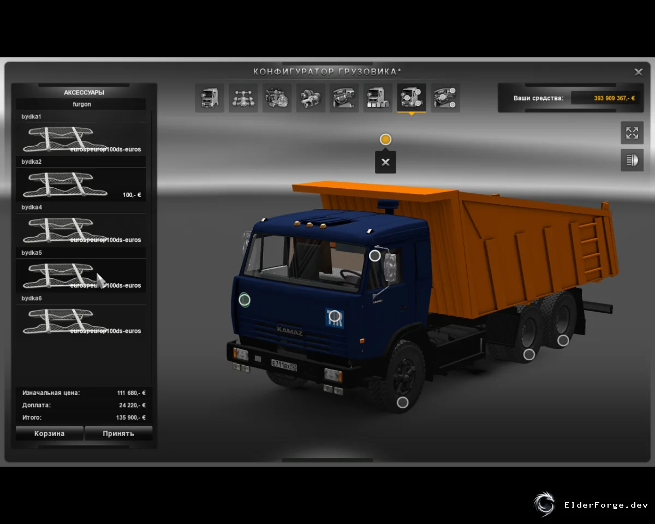Screen dimensions: 655x524
Task: Open the engine configuration tab
Action: (x=277, y=98)
